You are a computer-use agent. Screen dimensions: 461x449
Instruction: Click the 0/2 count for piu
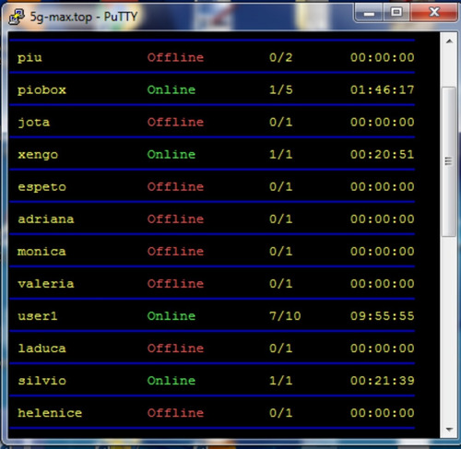(280, 57)
